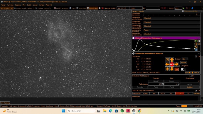The width and height of the screenshot is (203, 114).
Task: Open the Supprimer les traces satellites dropdown
Action: click(x=172, y=26)
